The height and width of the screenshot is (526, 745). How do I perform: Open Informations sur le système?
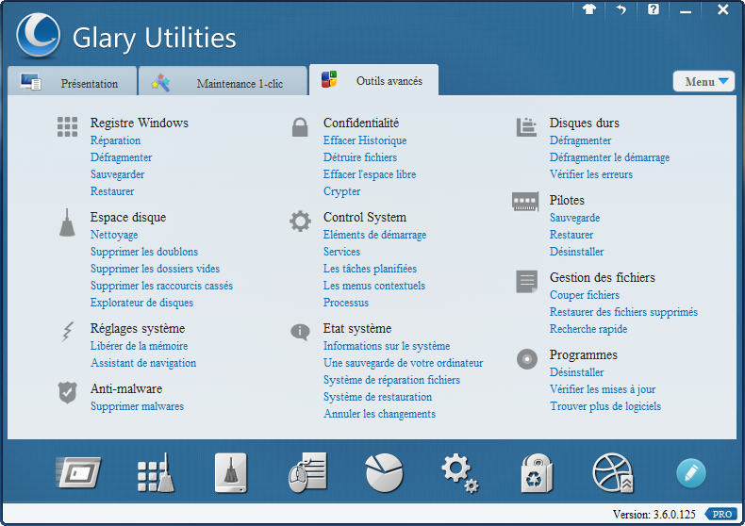click(x=387, y=346)
